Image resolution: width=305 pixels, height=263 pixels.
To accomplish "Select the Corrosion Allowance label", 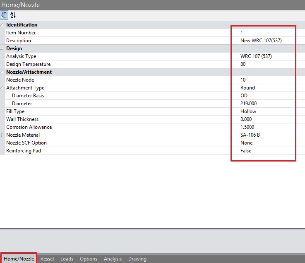I will point(29,127).
